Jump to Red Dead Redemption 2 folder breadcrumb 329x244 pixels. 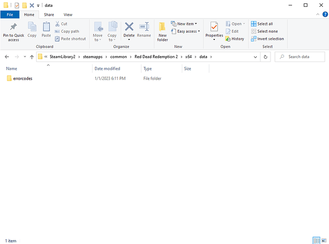click(156, 57)
